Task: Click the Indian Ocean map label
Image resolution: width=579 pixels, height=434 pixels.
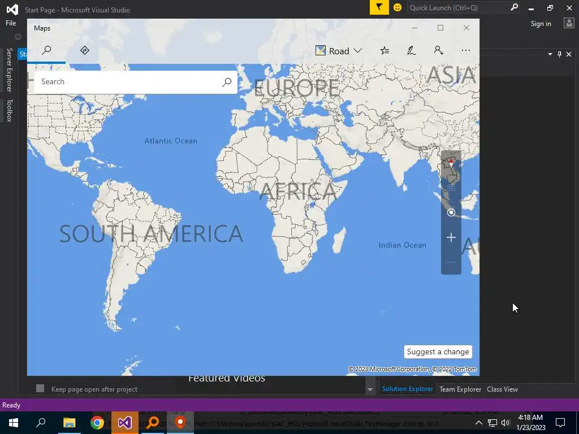Action: point(402,245)
